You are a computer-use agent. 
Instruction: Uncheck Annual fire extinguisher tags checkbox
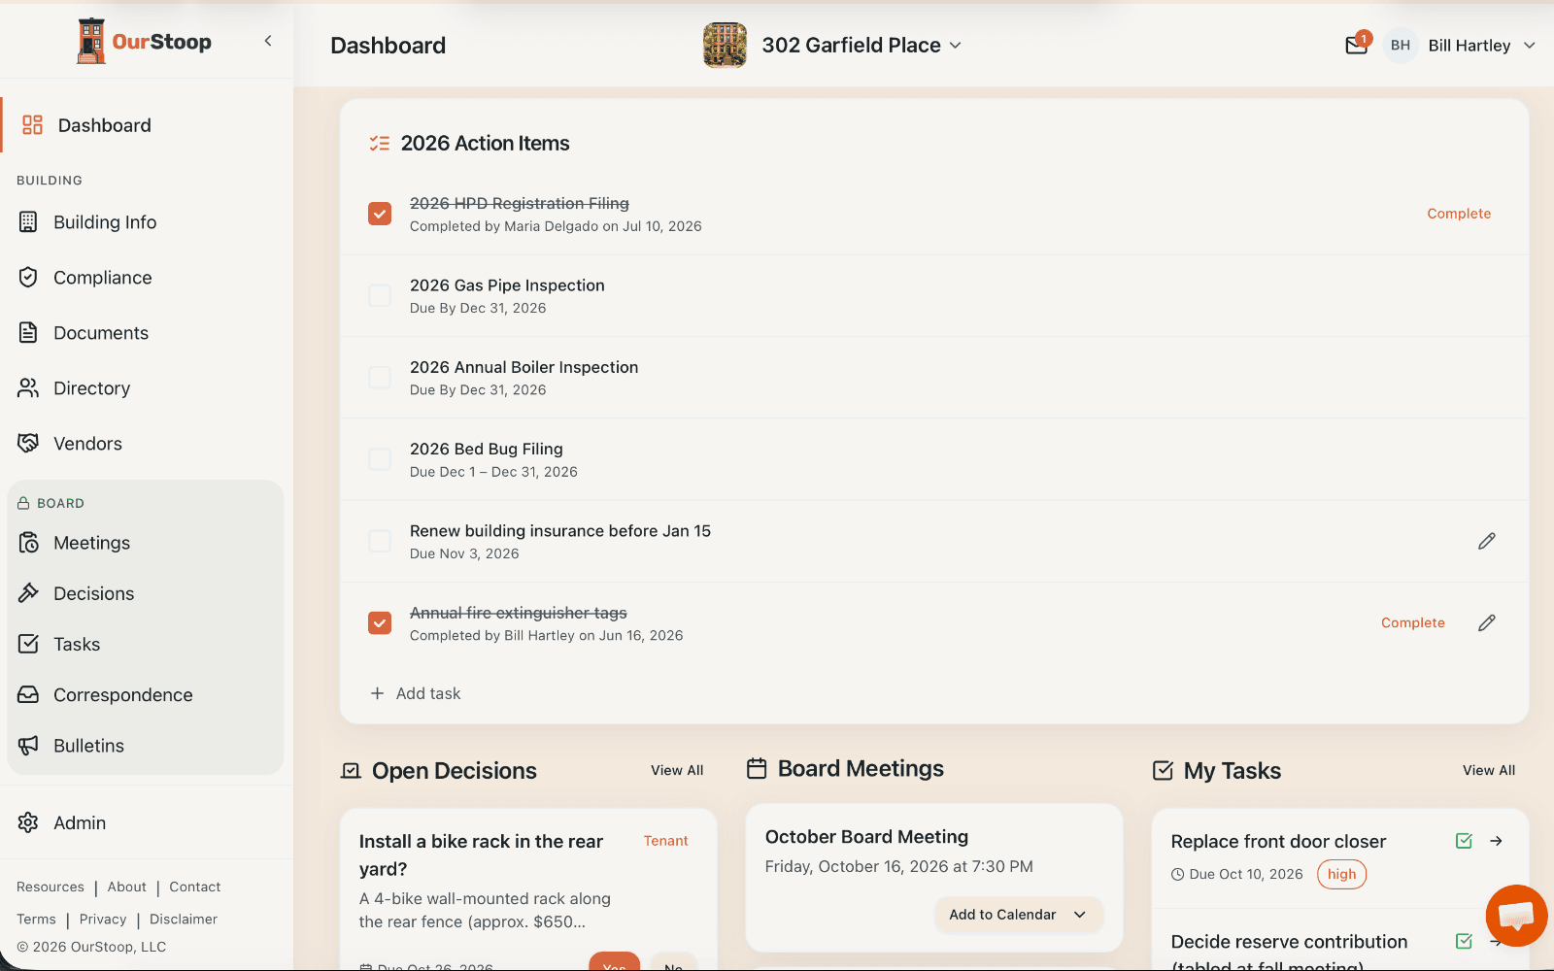tap(380, 622)
